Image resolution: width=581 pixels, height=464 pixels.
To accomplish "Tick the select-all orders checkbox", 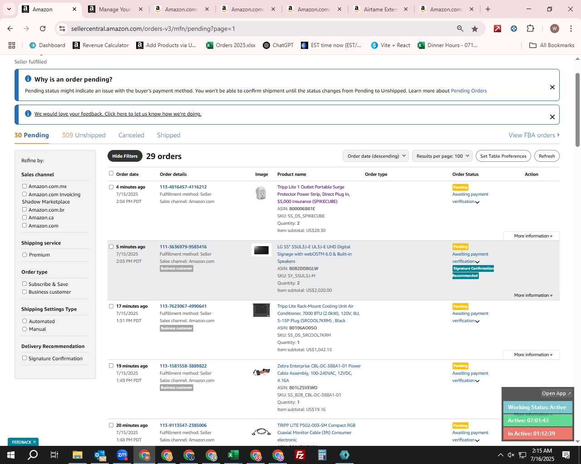I will click(x=111, y=173).
